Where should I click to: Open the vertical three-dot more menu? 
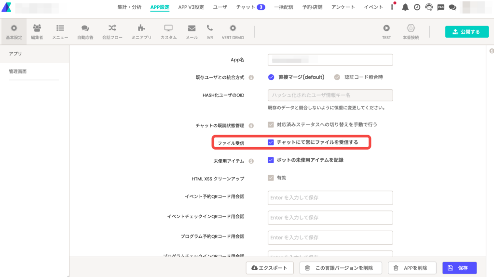(392, 7)
